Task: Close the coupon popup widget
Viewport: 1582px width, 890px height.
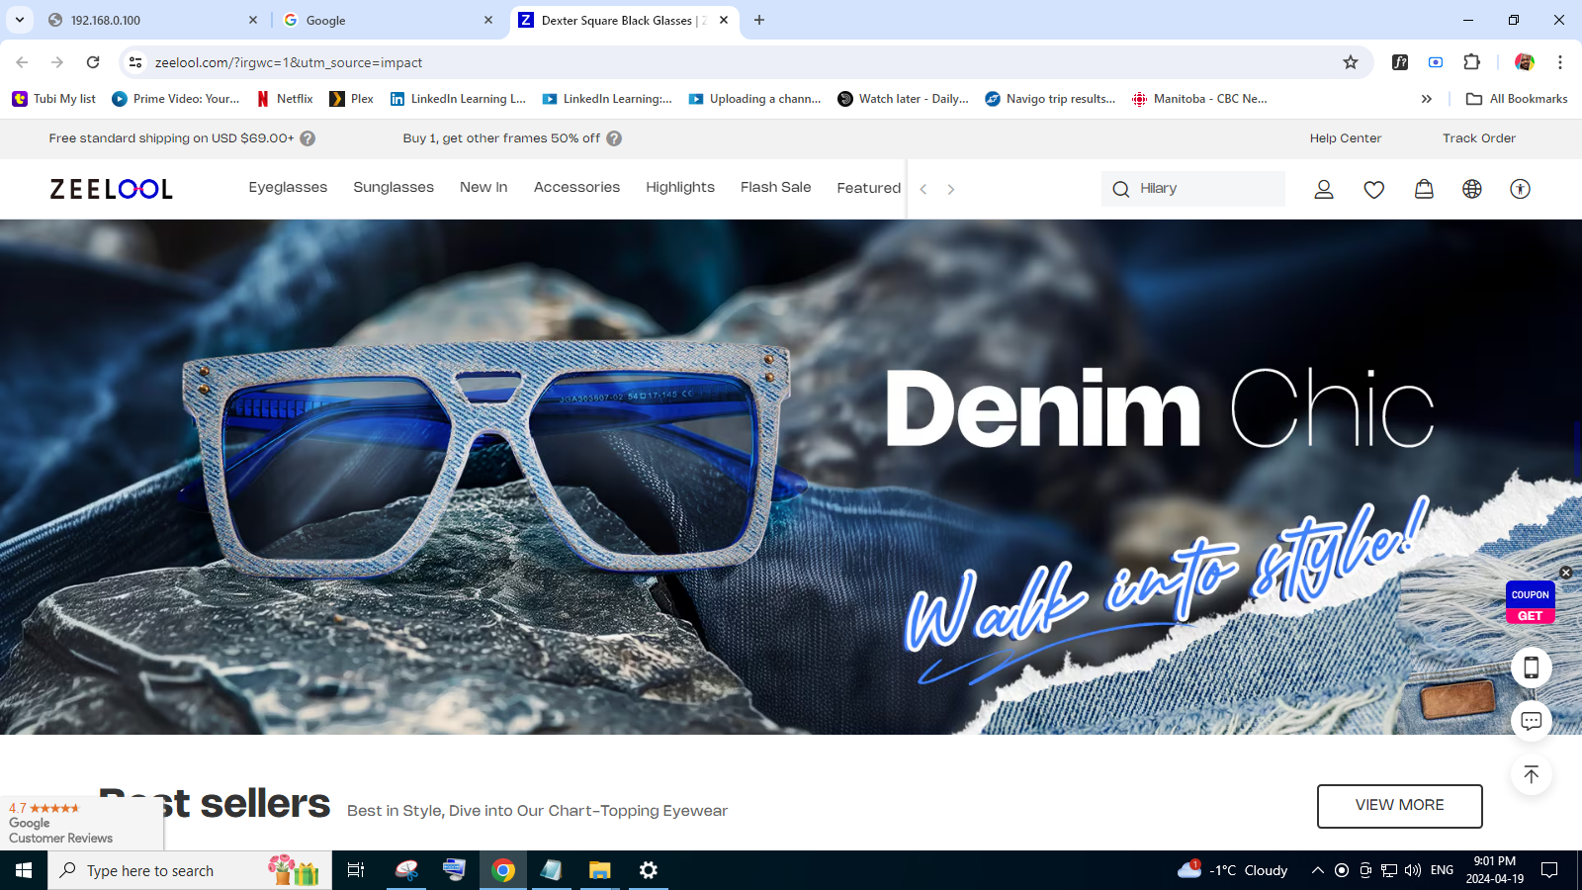Action: point(1565,573)
